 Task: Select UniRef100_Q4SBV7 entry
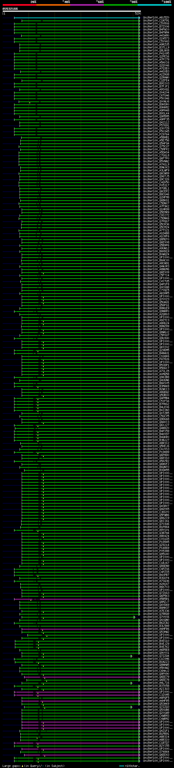[156, 506]
